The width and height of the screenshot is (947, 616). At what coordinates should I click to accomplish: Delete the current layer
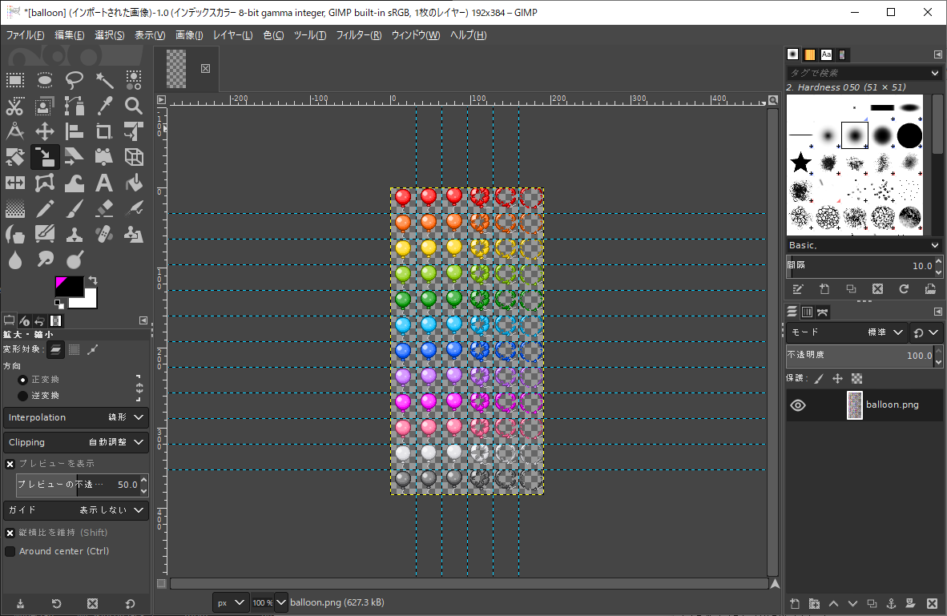pos(932,603)
